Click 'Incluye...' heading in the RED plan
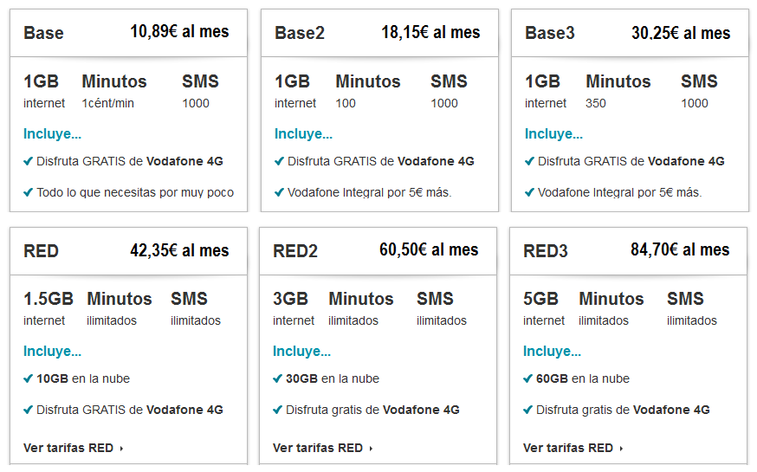This screenshot has width=757, height=472. coord(52,352)
